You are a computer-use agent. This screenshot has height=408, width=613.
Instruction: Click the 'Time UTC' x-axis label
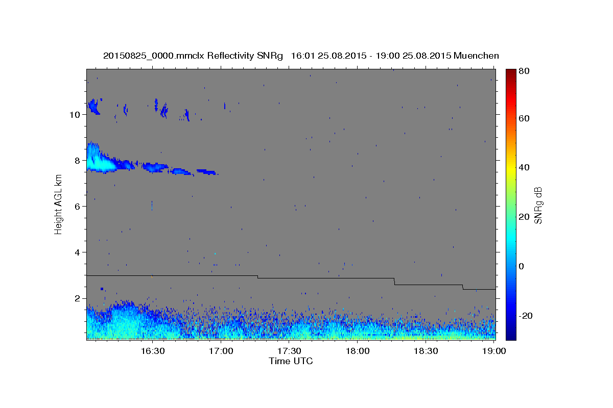pos(291,361)
